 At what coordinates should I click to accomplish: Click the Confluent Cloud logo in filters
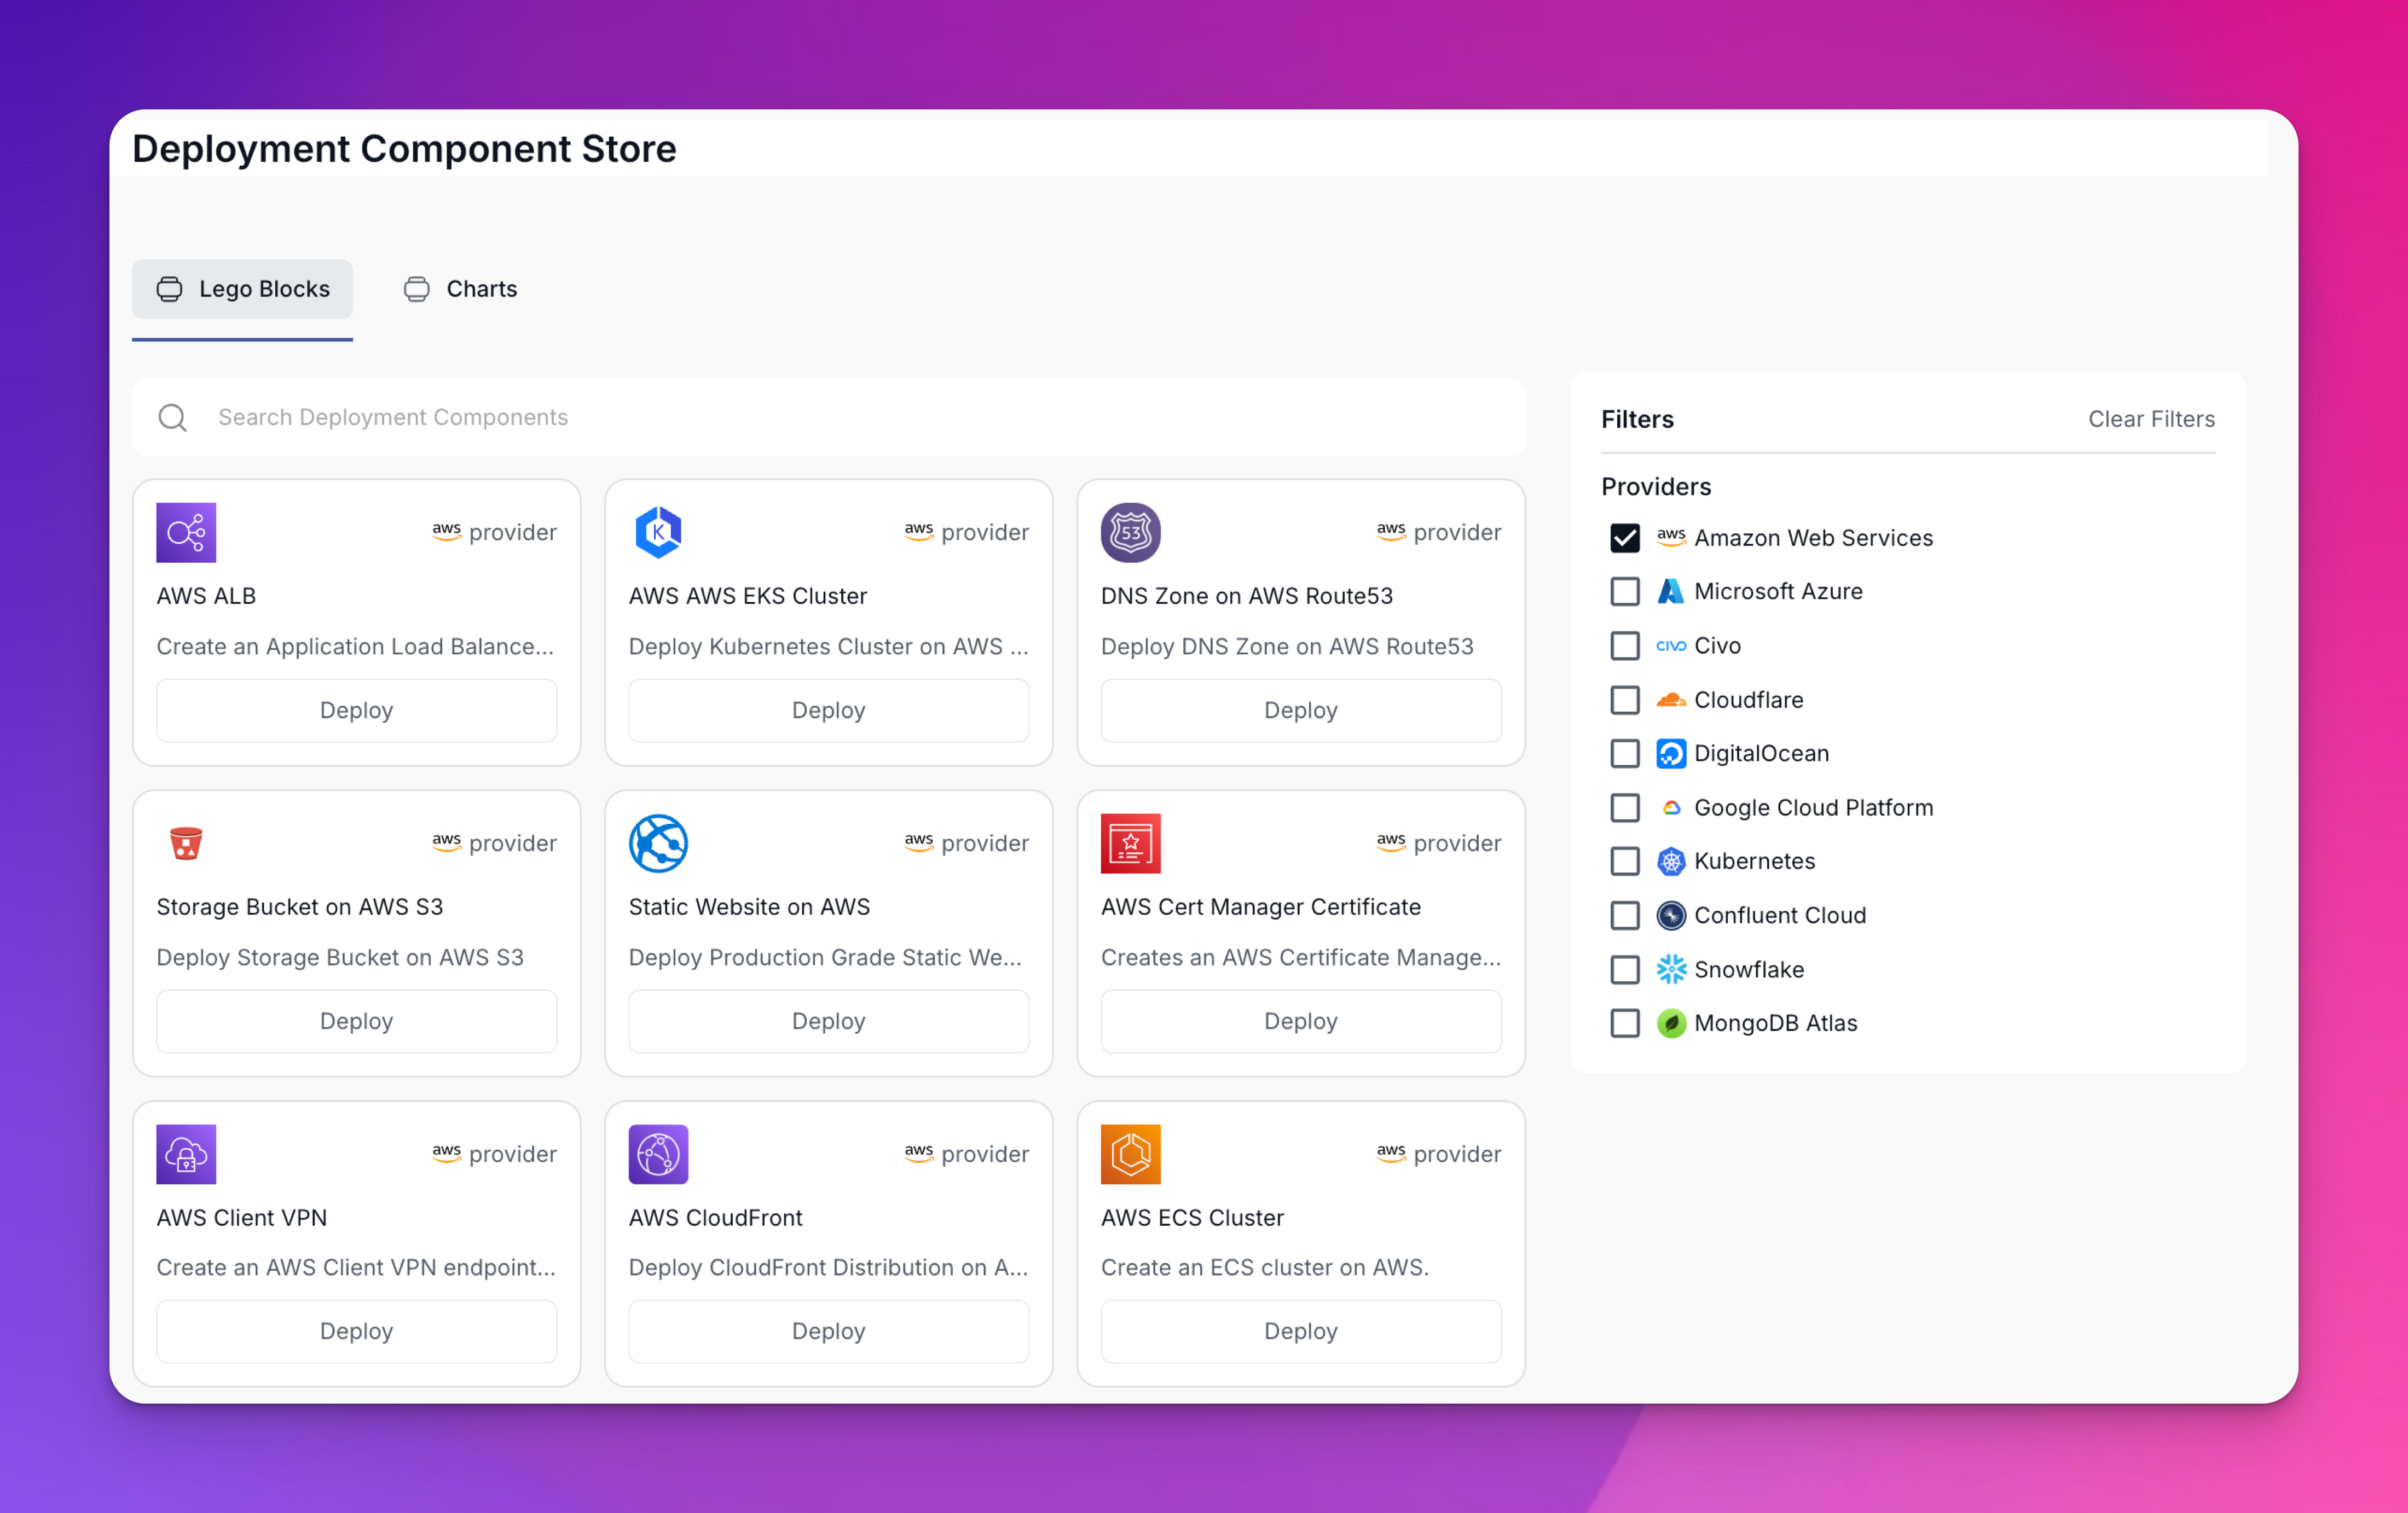(x=1670, y=915)
